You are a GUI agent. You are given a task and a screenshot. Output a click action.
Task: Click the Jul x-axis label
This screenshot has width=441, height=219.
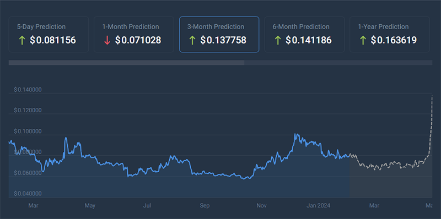[147, 206]
